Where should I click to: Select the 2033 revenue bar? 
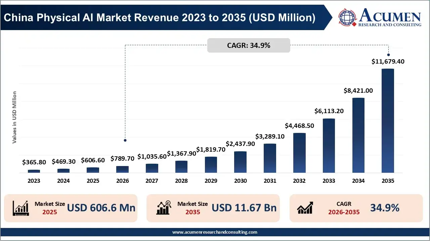(x=329, y=146)
